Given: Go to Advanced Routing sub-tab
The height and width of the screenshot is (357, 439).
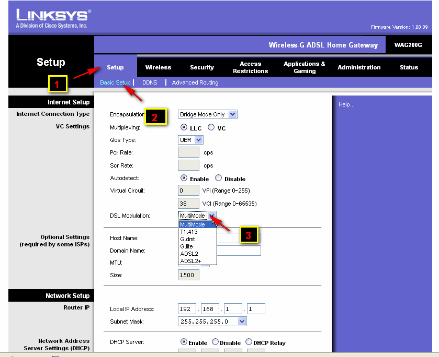Looking at the screenshot, I should pos(195,82).
